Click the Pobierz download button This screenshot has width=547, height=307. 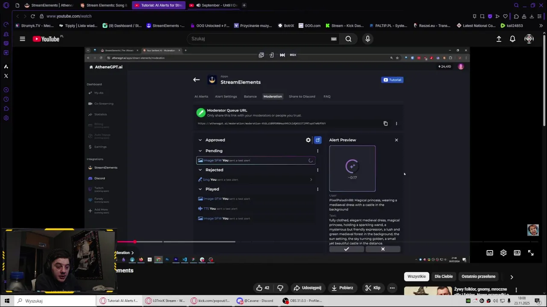click(342, 288)
